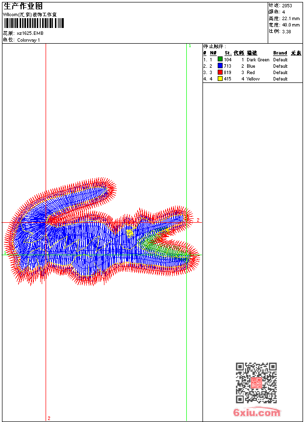Select the Blue description text
The image size is (304, 422).
251,66
